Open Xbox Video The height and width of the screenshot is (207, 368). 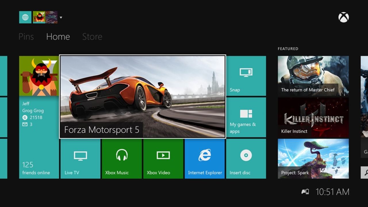click(163, 160)
